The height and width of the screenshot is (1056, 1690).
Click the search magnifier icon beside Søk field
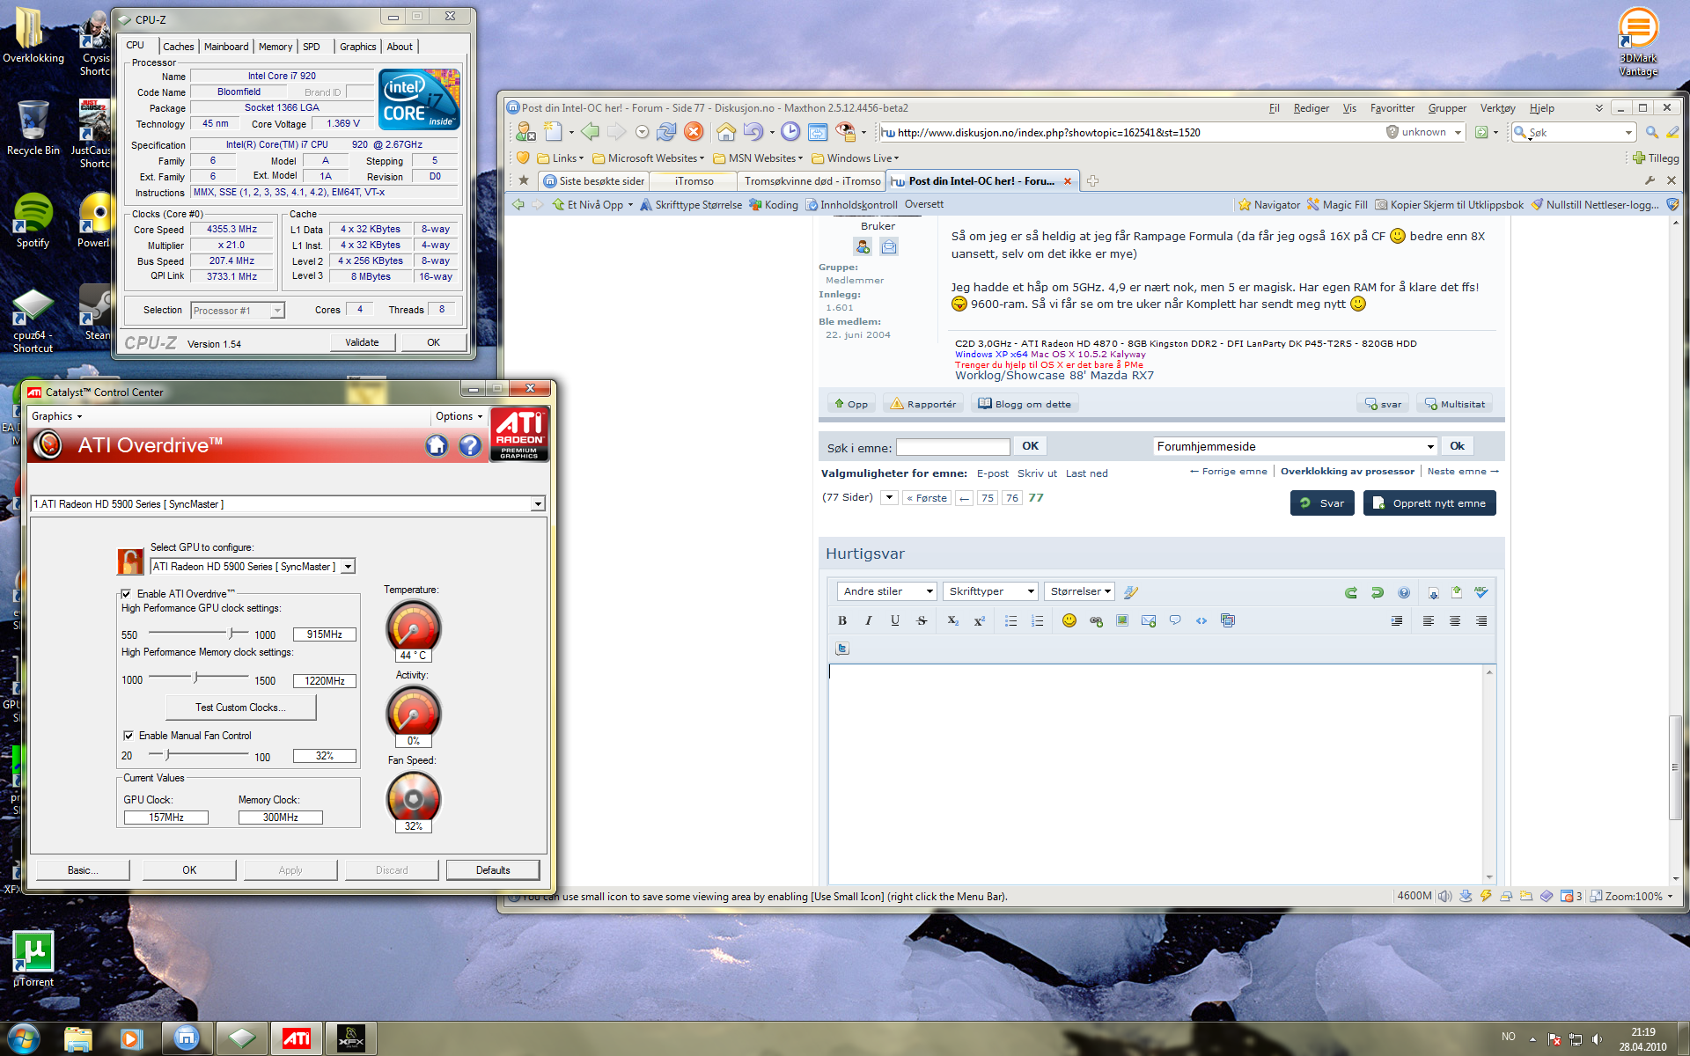1651,132
